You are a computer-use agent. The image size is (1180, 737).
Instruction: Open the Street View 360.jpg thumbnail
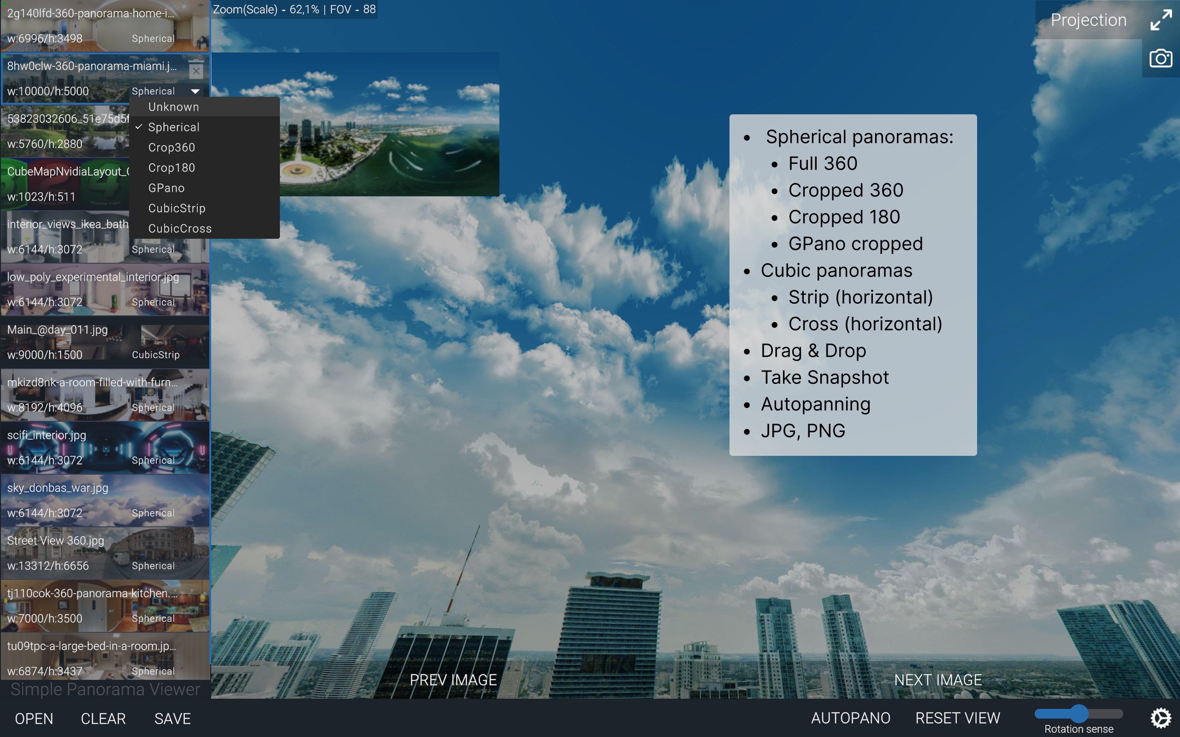[105, 553]
